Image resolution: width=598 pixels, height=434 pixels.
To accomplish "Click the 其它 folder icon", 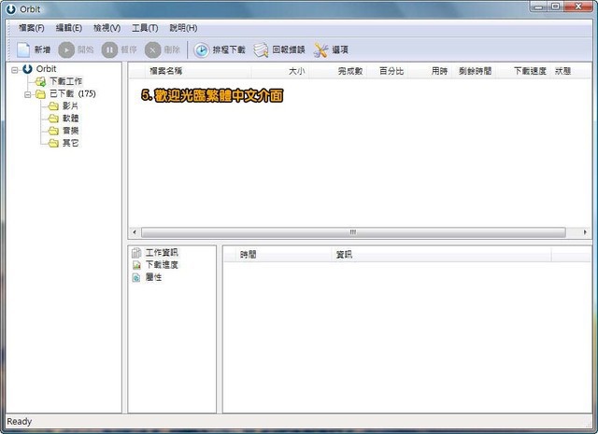I will (x=53, y=143).
